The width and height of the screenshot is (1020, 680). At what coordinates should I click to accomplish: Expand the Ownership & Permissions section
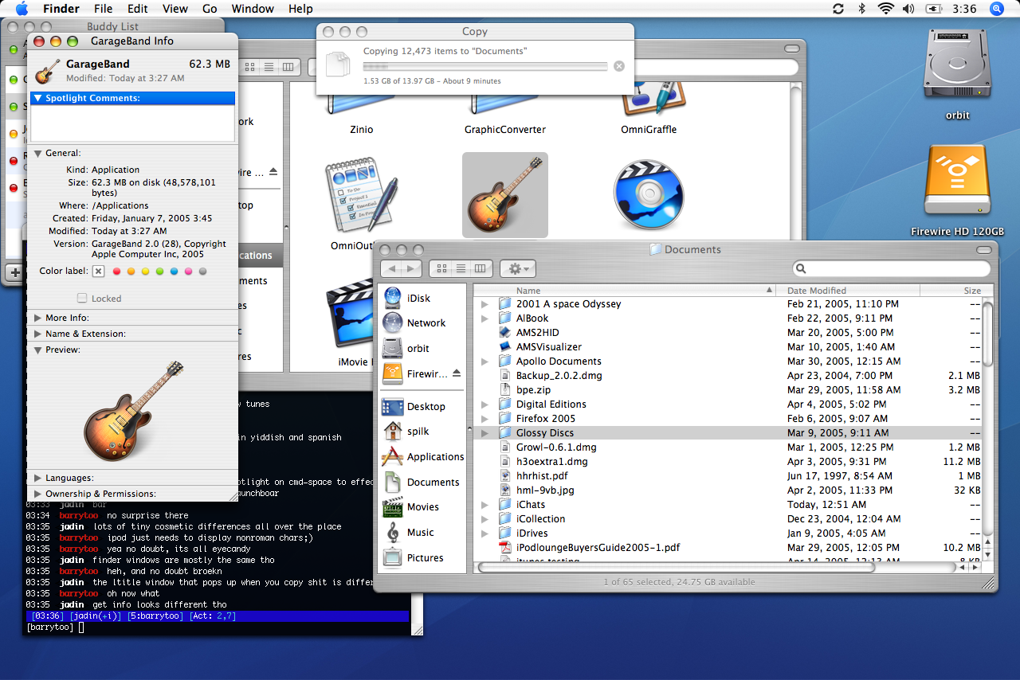click(38, 494)
